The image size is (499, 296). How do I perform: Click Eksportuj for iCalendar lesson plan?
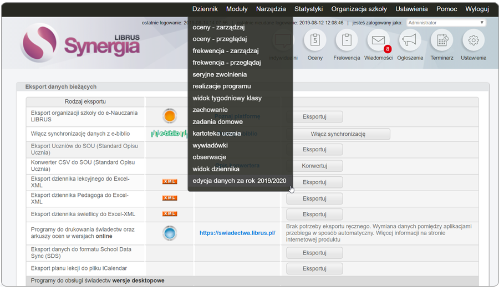[314, 268]
